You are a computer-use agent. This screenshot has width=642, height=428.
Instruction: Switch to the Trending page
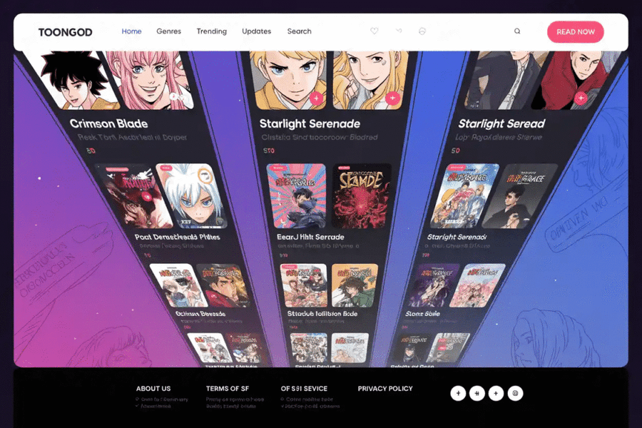[x=212, y=31]
